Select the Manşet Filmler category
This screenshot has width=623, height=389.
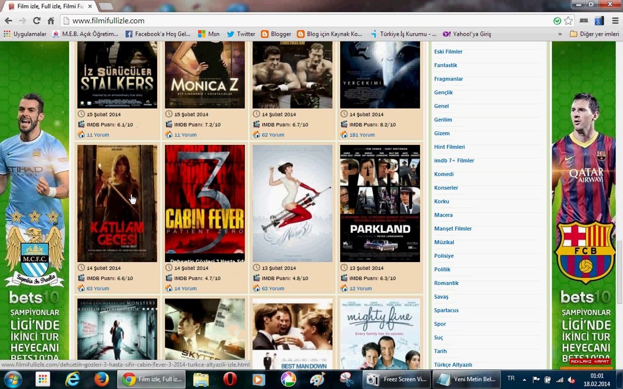click(453, 229)
